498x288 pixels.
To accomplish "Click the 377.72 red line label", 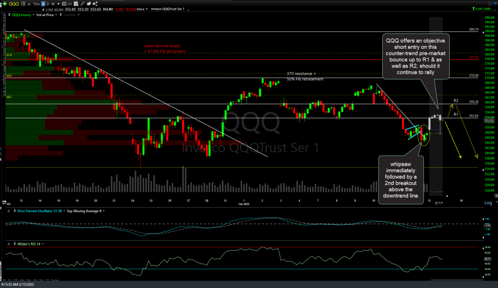I will 474,57.
